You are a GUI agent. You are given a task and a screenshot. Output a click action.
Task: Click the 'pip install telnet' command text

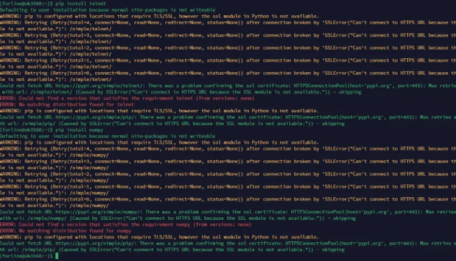[x=81, y=4]
